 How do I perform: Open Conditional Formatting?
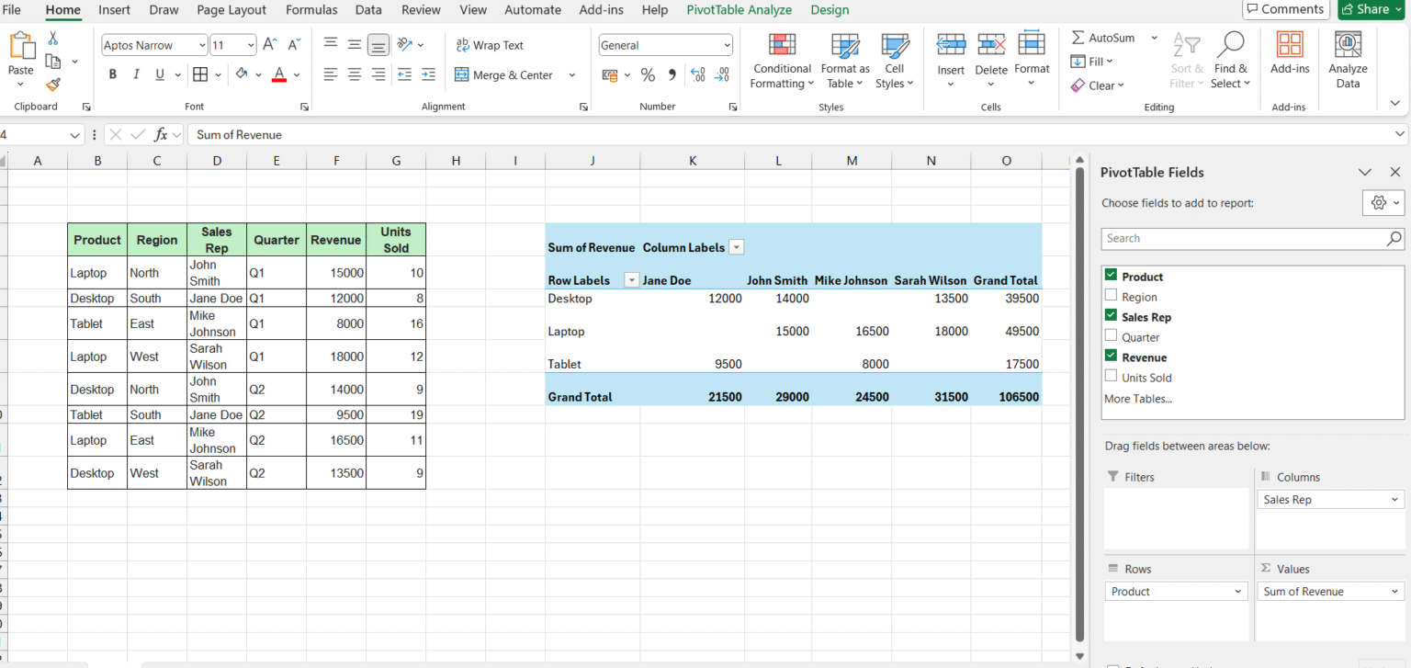coord(782,45)
